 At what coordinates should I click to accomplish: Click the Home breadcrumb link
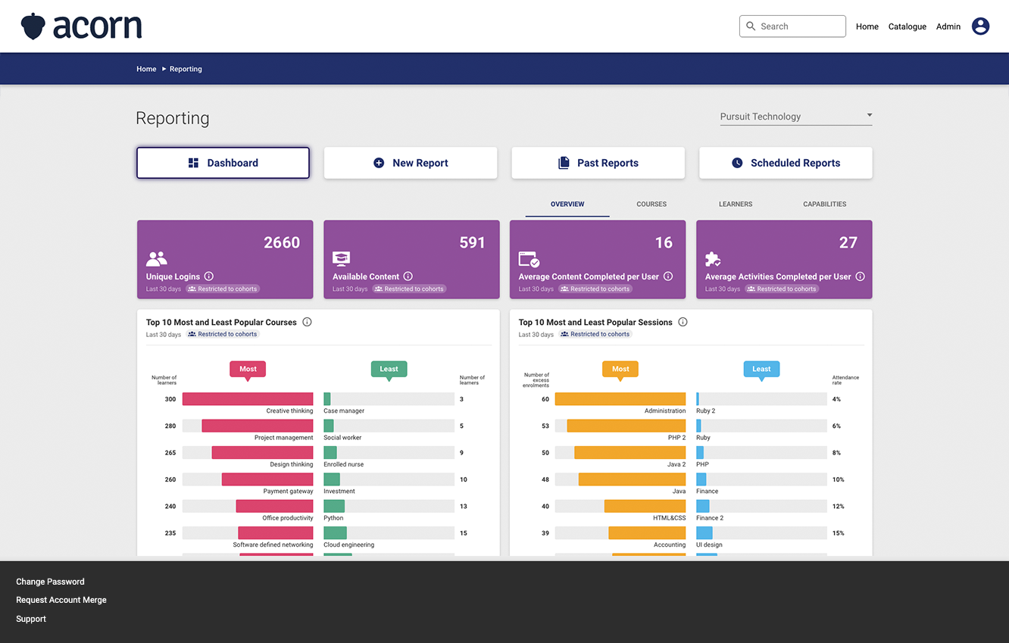tap(146, 69)
